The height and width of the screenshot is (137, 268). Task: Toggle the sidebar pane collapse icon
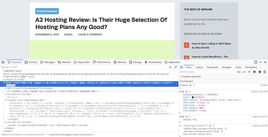(181, 67)
